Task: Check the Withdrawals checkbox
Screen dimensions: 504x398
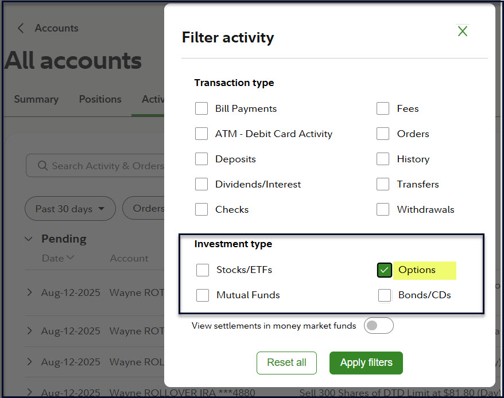Action: point(383,210)
